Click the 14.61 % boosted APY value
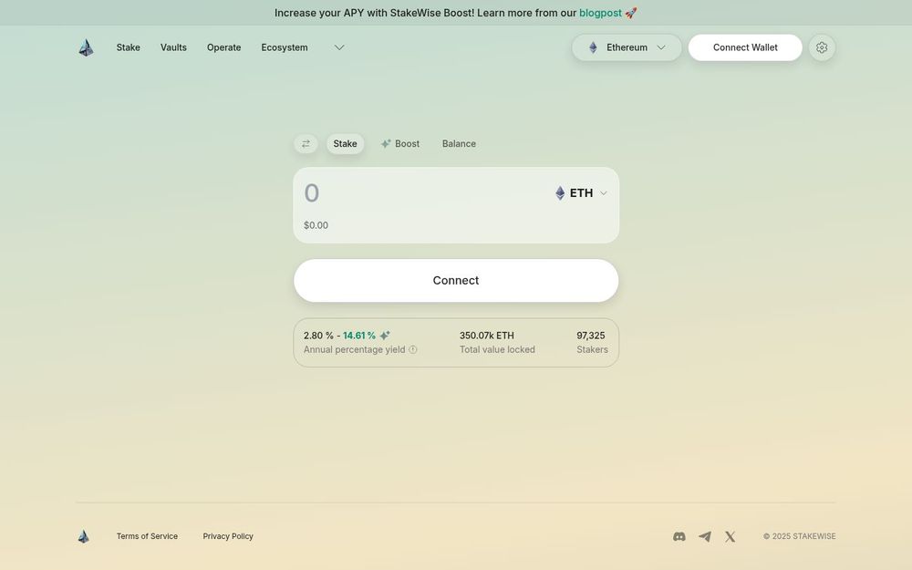912x570 pixels. [x=358, y=336]
